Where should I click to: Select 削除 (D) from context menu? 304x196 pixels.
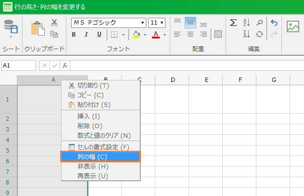click(101, 126)
